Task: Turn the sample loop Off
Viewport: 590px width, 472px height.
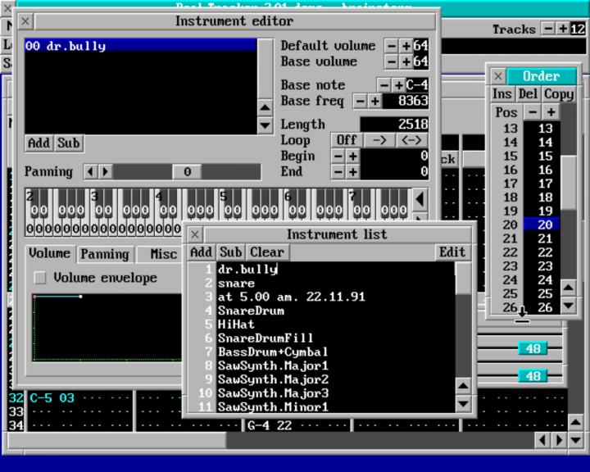Action: coord(347,140)
